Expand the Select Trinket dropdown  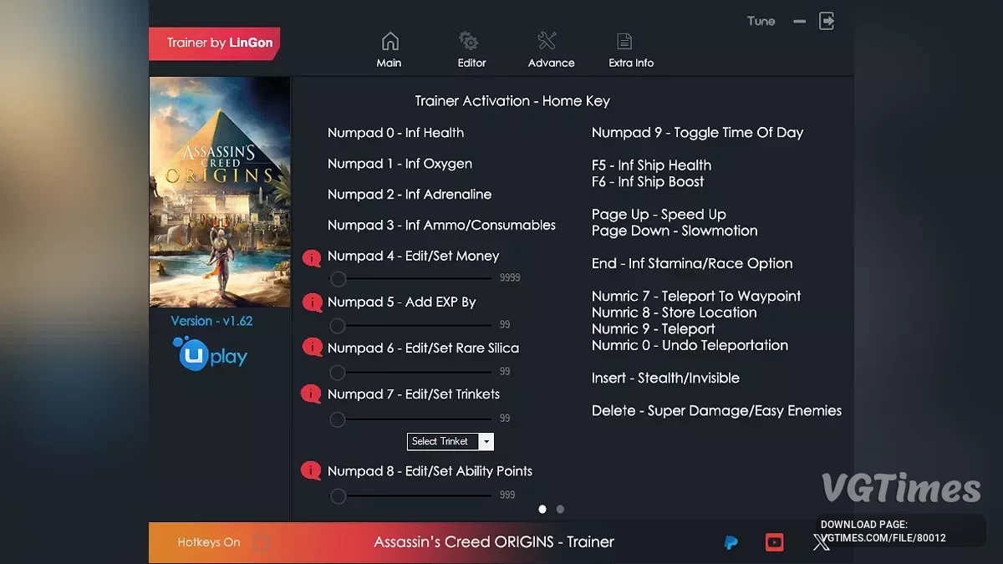pos(486,441)
